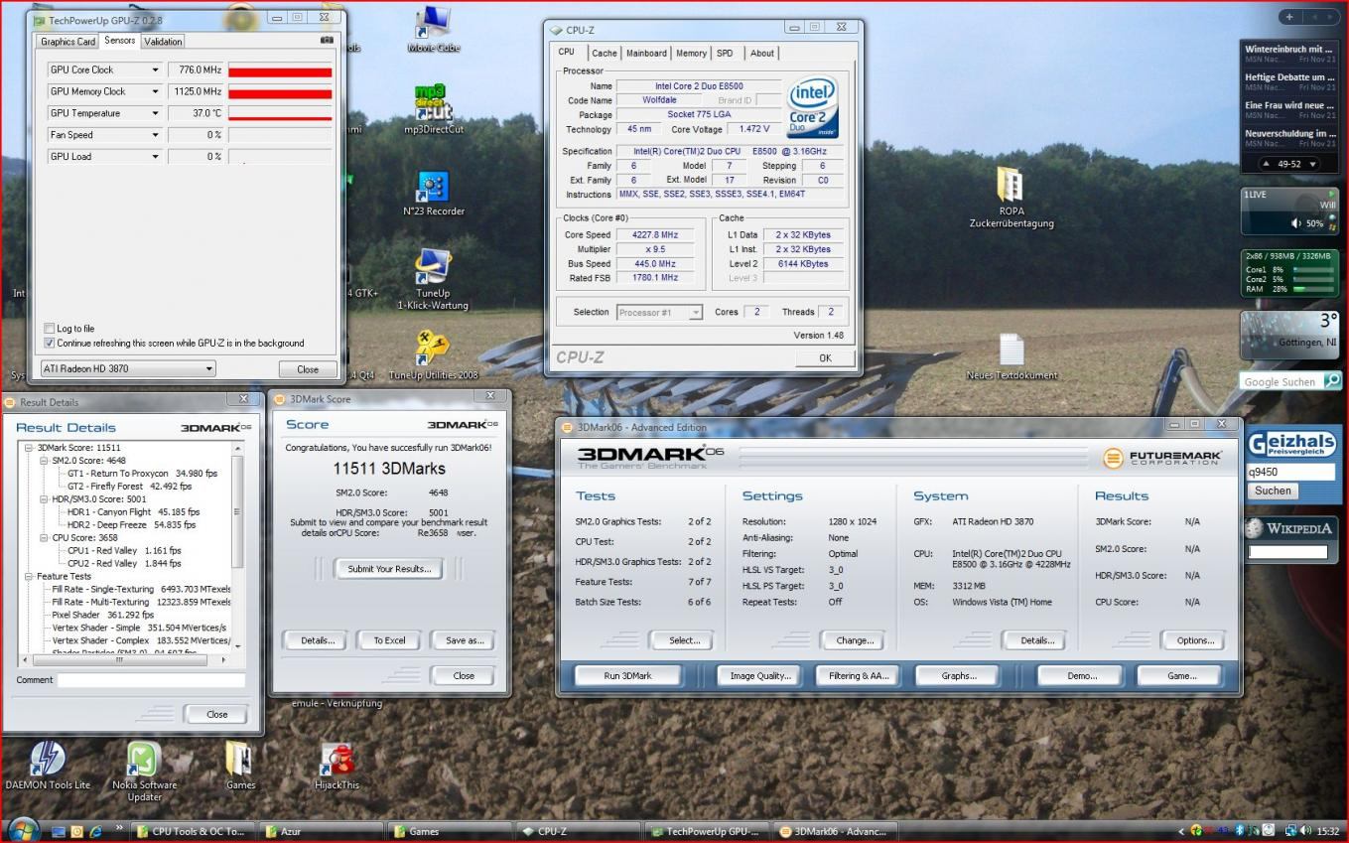Click the GPU Temperature graph bar
Screen dimensions: 1349x843
280,116
